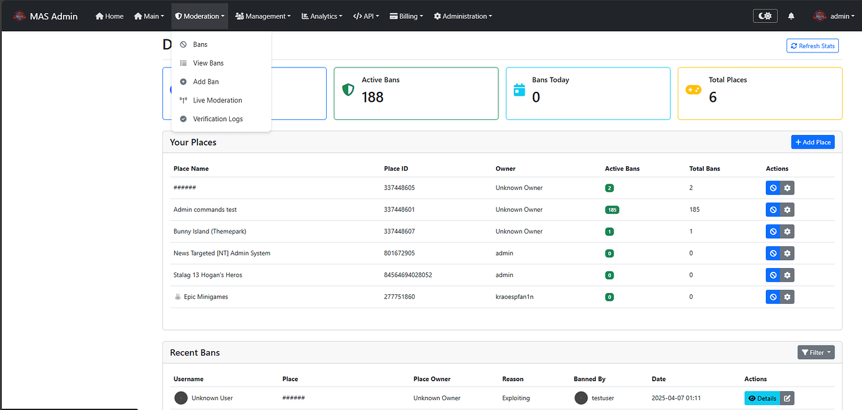The width and height of the screenshot is (862, 410).
Task: Select Live Moderation from Moderation menu
Action: click(x=217, y=100)
